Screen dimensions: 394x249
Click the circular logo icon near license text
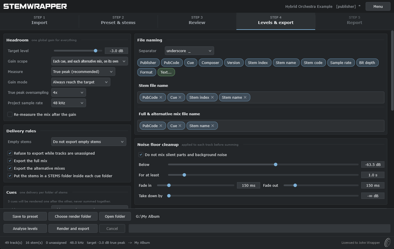click(x=387, y=243)
